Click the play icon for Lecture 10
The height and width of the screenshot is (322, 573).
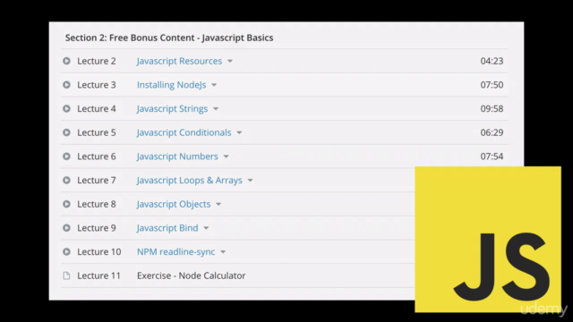click(66, 252)
